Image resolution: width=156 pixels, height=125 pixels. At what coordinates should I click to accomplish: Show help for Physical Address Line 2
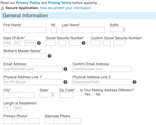[x=134, y=82]
